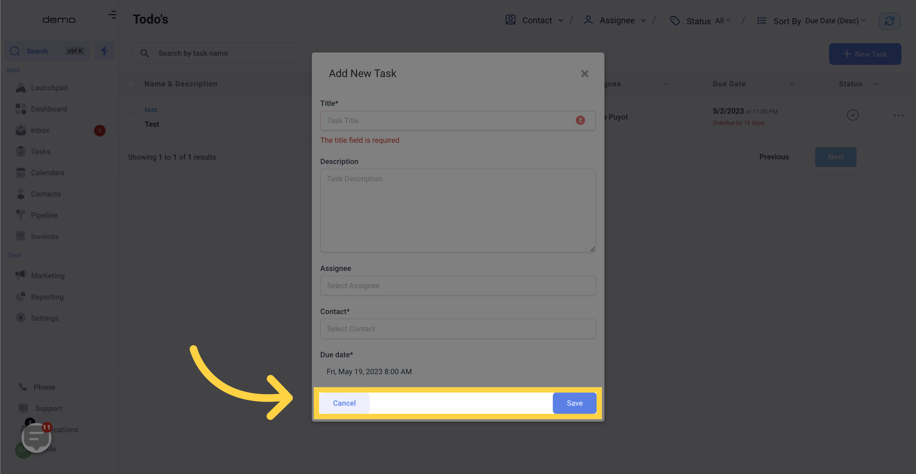Mark the test task complete via circle check
This screenshot has height=474, width=916.
click(852, 115)
